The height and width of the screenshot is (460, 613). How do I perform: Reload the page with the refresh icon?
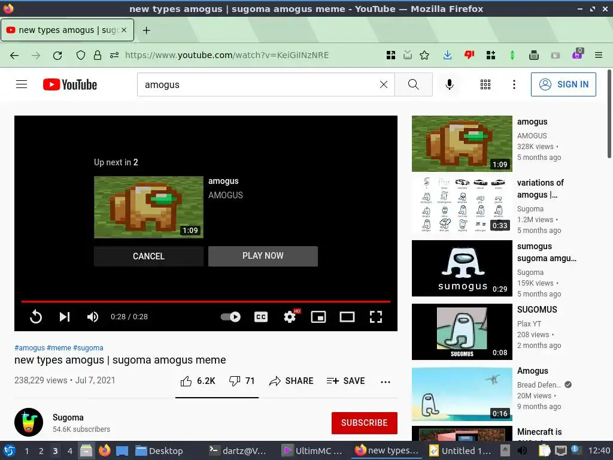click(x=57, y=55)
